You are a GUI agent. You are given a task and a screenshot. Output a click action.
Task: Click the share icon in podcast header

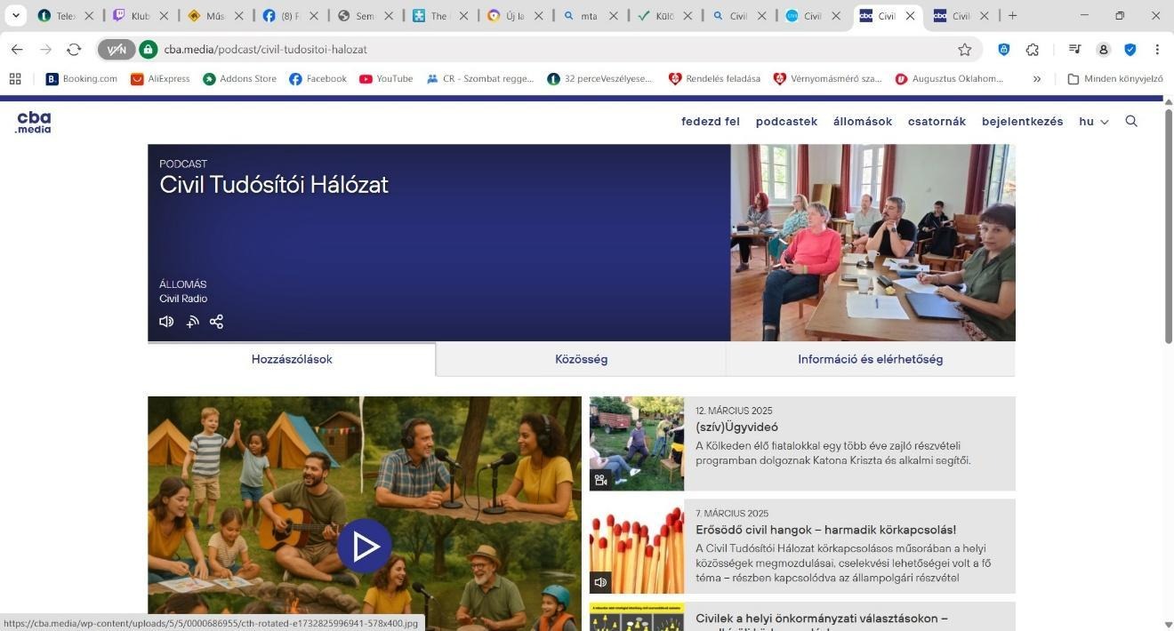pyautogui.click(x=216, y=322)
